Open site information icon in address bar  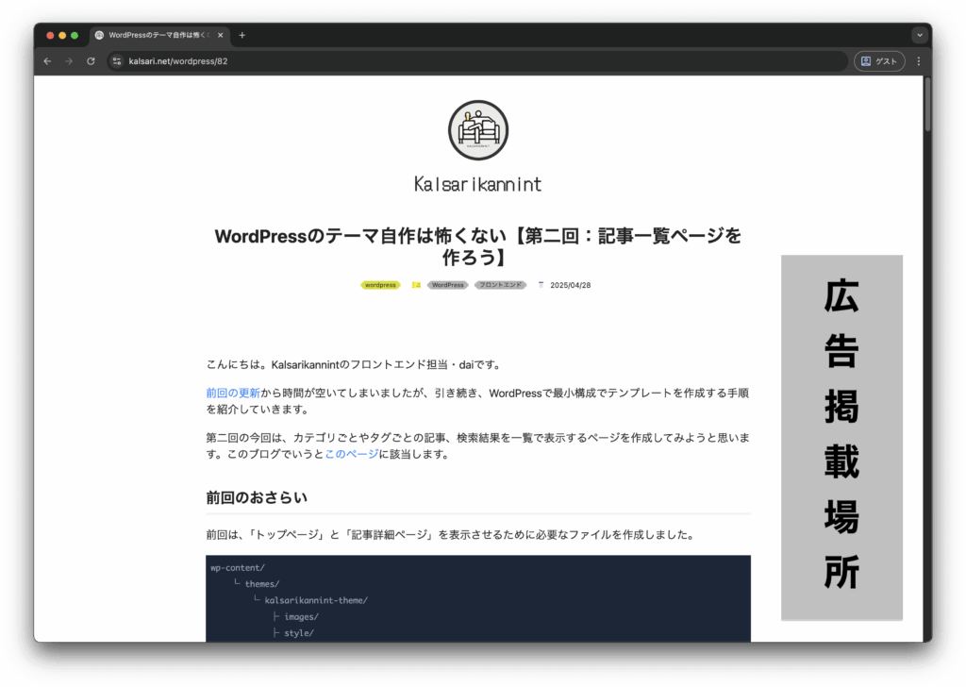coord(116,61)
